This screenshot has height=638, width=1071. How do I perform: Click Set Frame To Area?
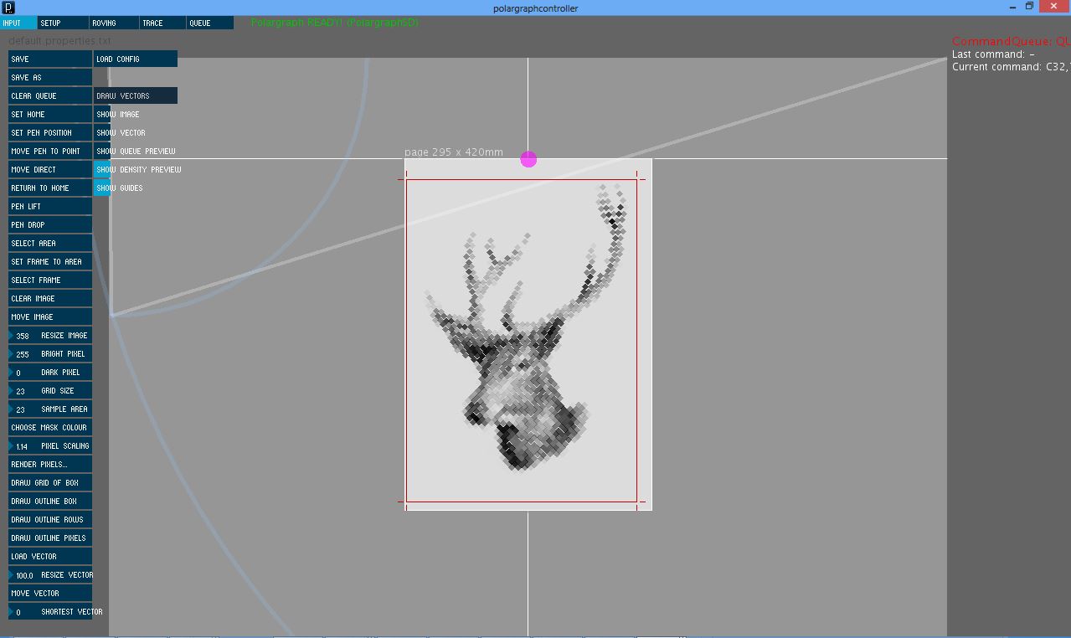pos(50,261)
